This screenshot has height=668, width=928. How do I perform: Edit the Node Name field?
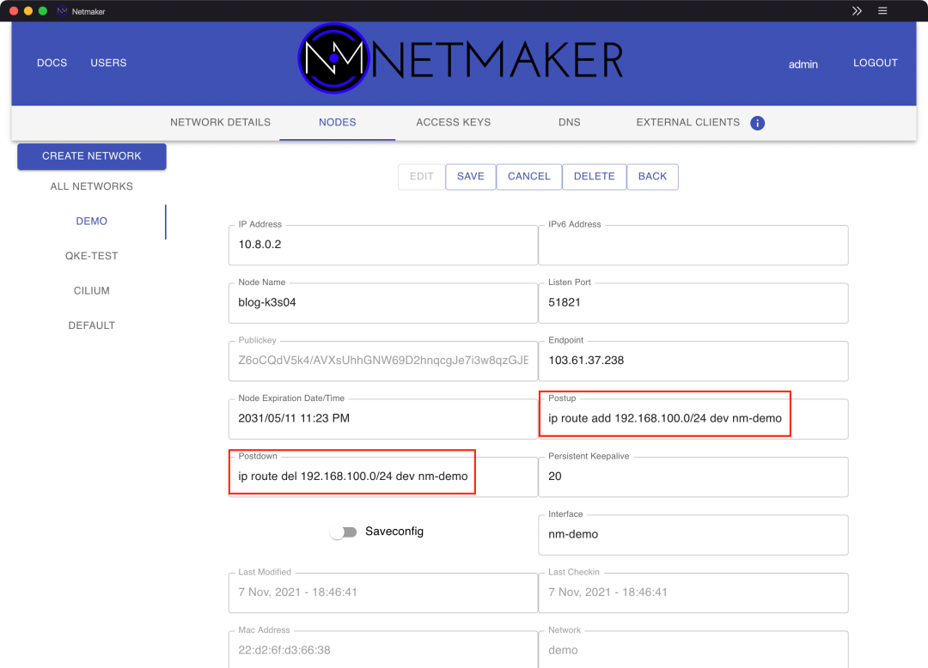383,303
